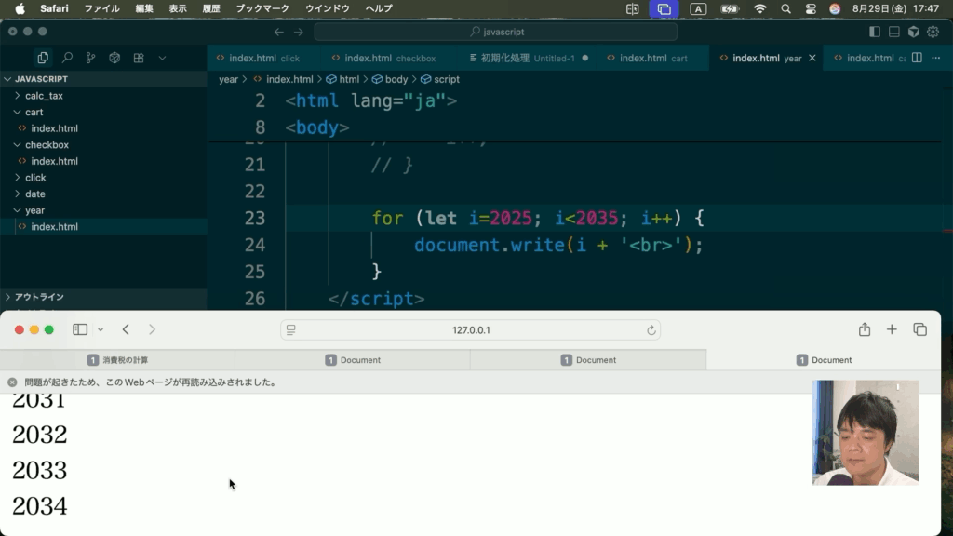Reload the 127.0.0.1 page in Safari
The width and height of the screenshot is (953, 536).
tap(651, 330)
